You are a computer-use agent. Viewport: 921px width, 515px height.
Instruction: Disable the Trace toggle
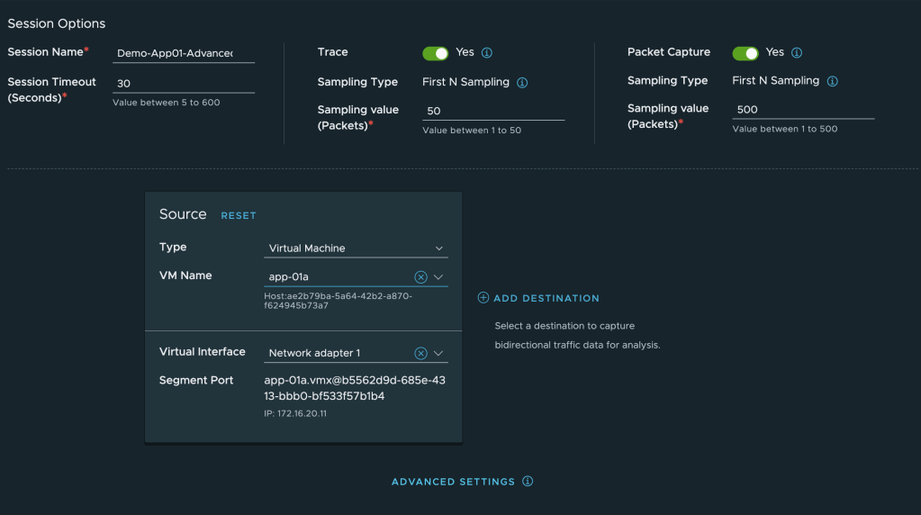point(435,53)
